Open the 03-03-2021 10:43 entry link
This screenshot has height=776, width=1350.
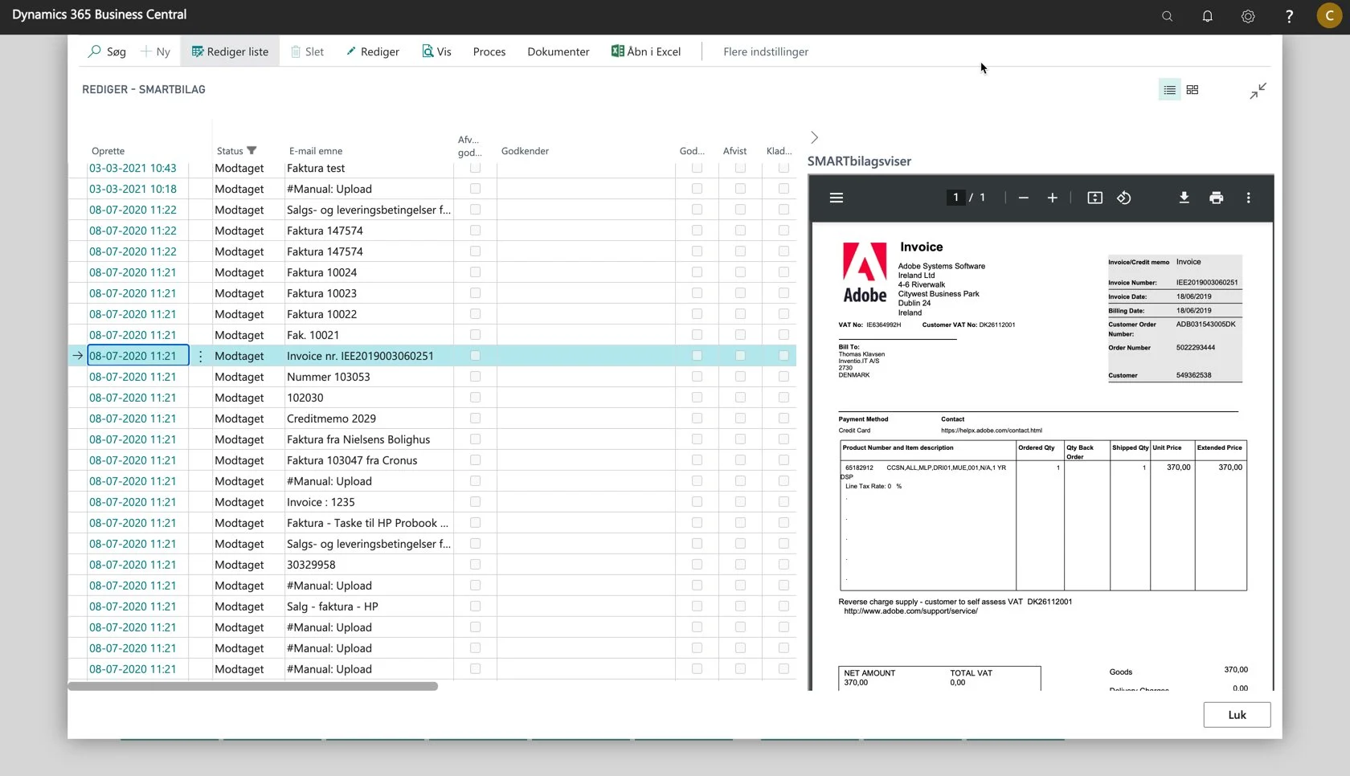(x=133, y=168)
